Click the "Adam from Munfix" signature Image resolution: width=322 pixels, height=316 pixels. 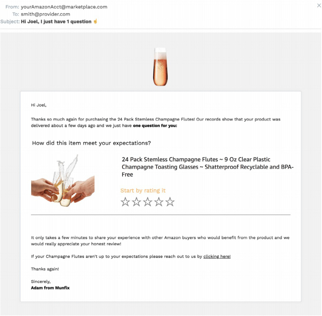pyautogui.click(x=50, y=288)
